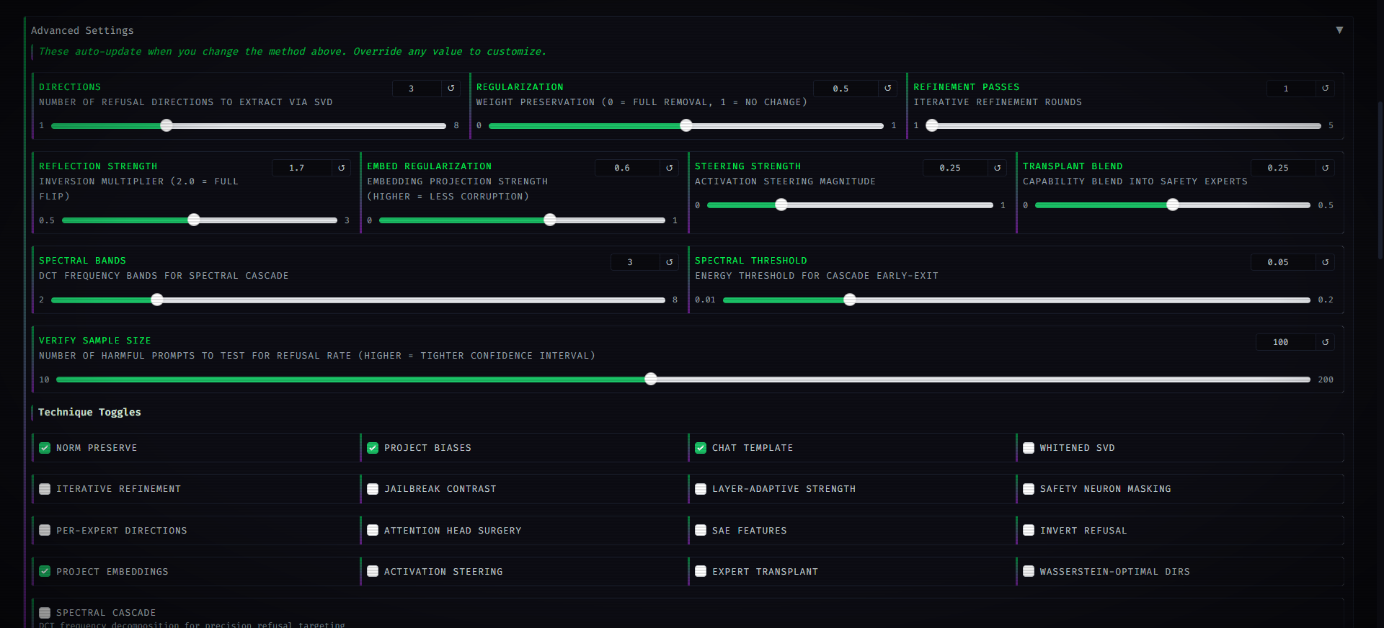The height and width of the screenshot is (628, 1384).
Task: Collapse the Advanced Settings panel
Action: (x=1339, y=30)
